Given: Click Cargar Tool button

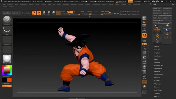Looking at the screenshot, I should [x=157, y=8].
